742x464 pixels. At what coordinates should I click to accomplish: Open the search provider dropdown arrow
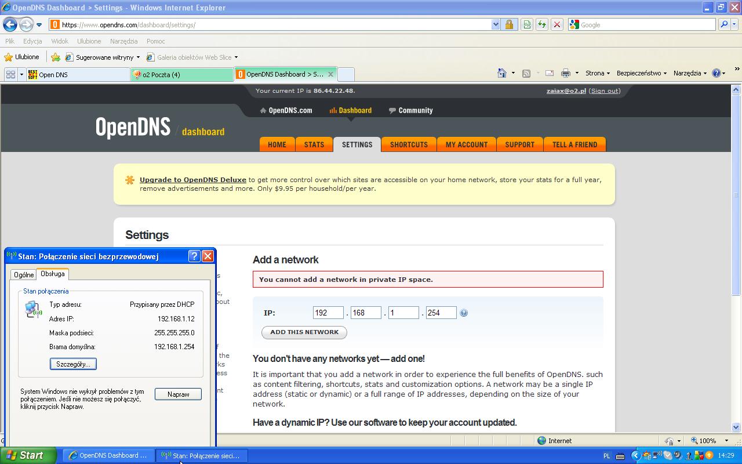735,25
